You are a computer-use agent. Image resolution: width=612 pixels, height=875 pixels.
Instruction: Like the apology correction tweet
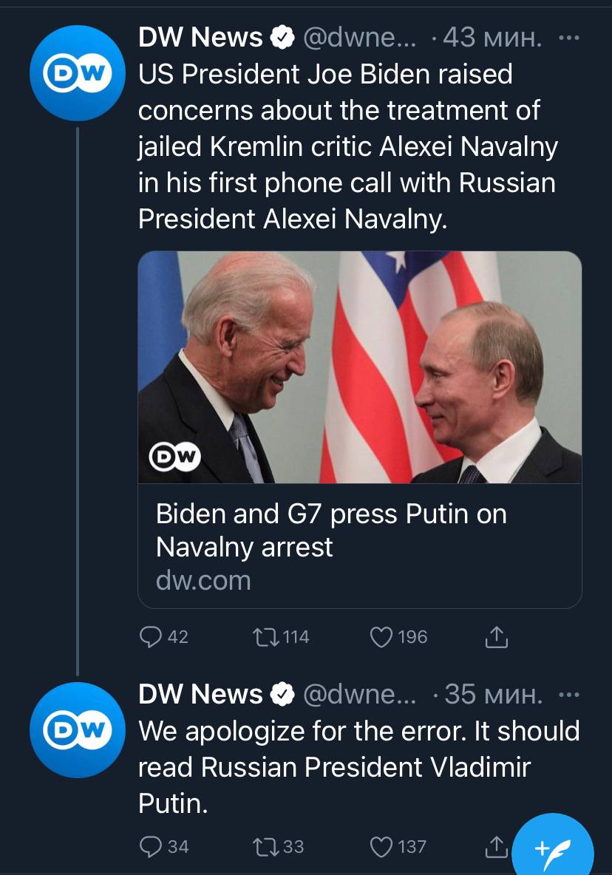381,846
